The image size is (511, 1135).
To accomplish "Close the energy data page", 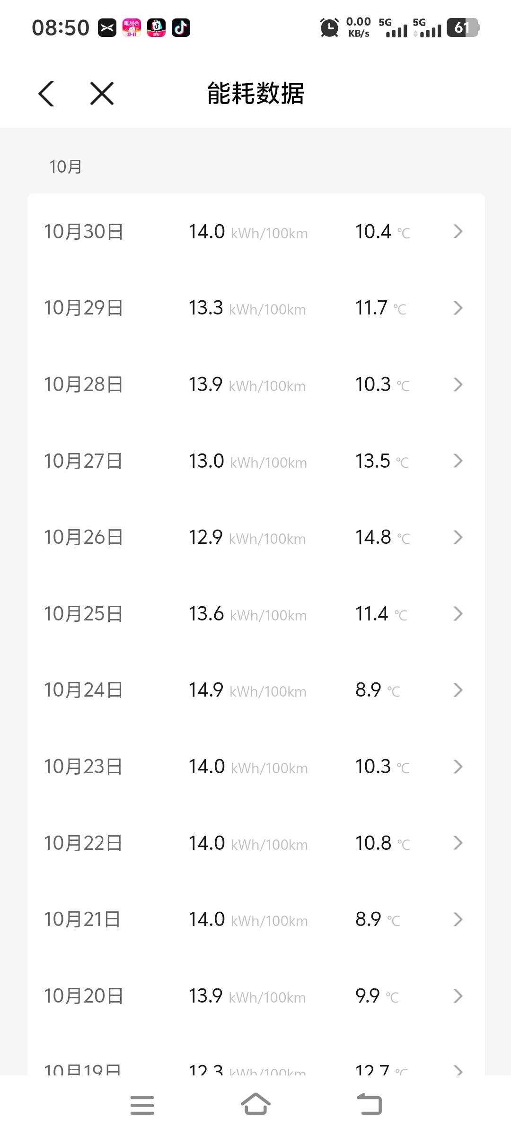I will (102, 93).
